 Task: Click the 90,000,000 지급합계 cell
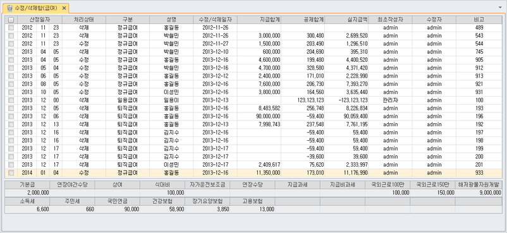coord(259,116)
